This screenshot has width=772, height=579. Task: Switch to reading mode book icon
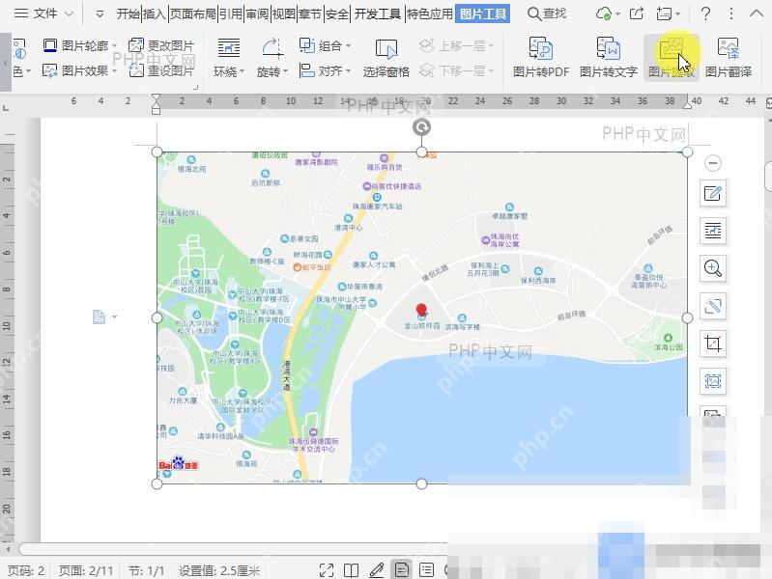[x=351, y=570]
